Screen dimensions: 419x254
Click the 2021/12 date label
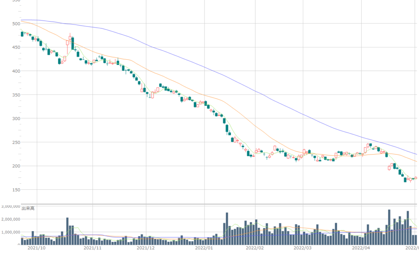146,248
